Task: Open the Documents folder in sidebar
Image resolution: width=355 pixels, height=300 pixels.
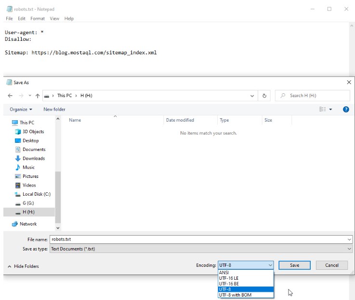Action: (30, 150)
